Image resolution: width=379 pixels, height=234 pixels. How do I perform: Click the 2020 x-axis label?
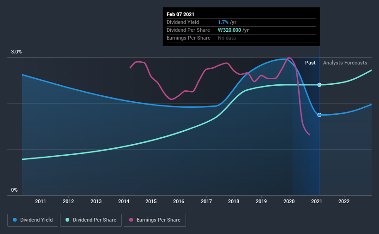tap(289, 201)
